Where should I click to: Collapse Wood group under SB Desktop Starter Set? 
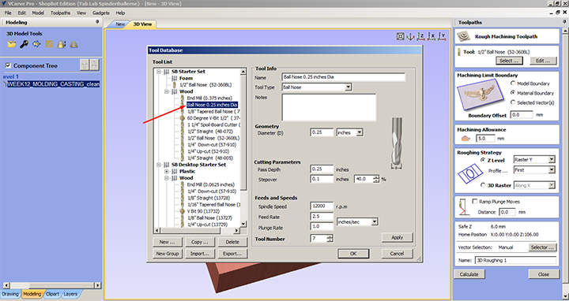166,178
